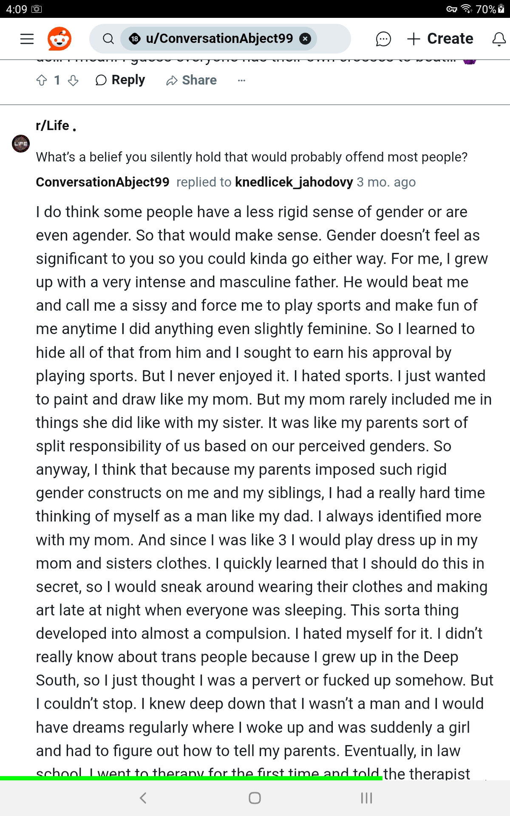Share the comment
The image size is (510, 816).
(x=191, y=80)
